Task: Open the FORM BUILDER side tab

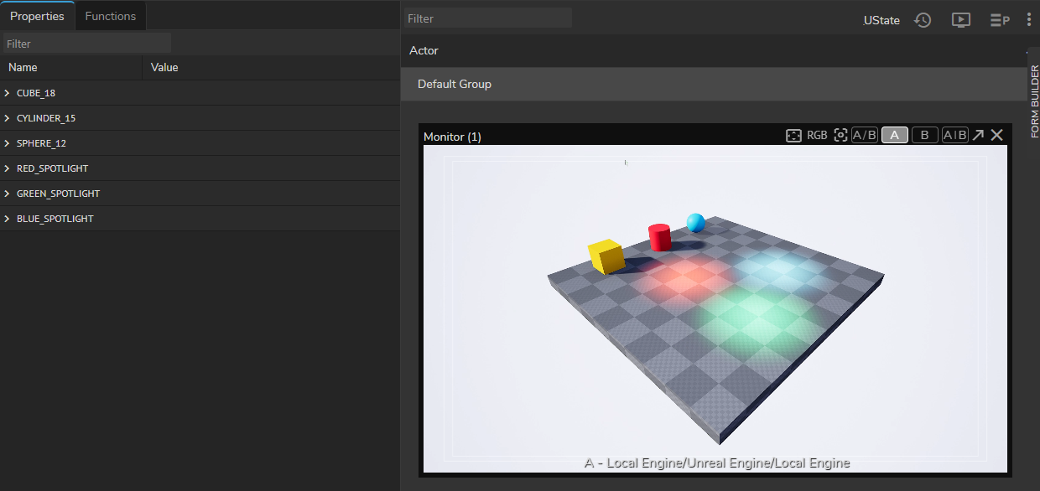Action: tap(1034, 102)
